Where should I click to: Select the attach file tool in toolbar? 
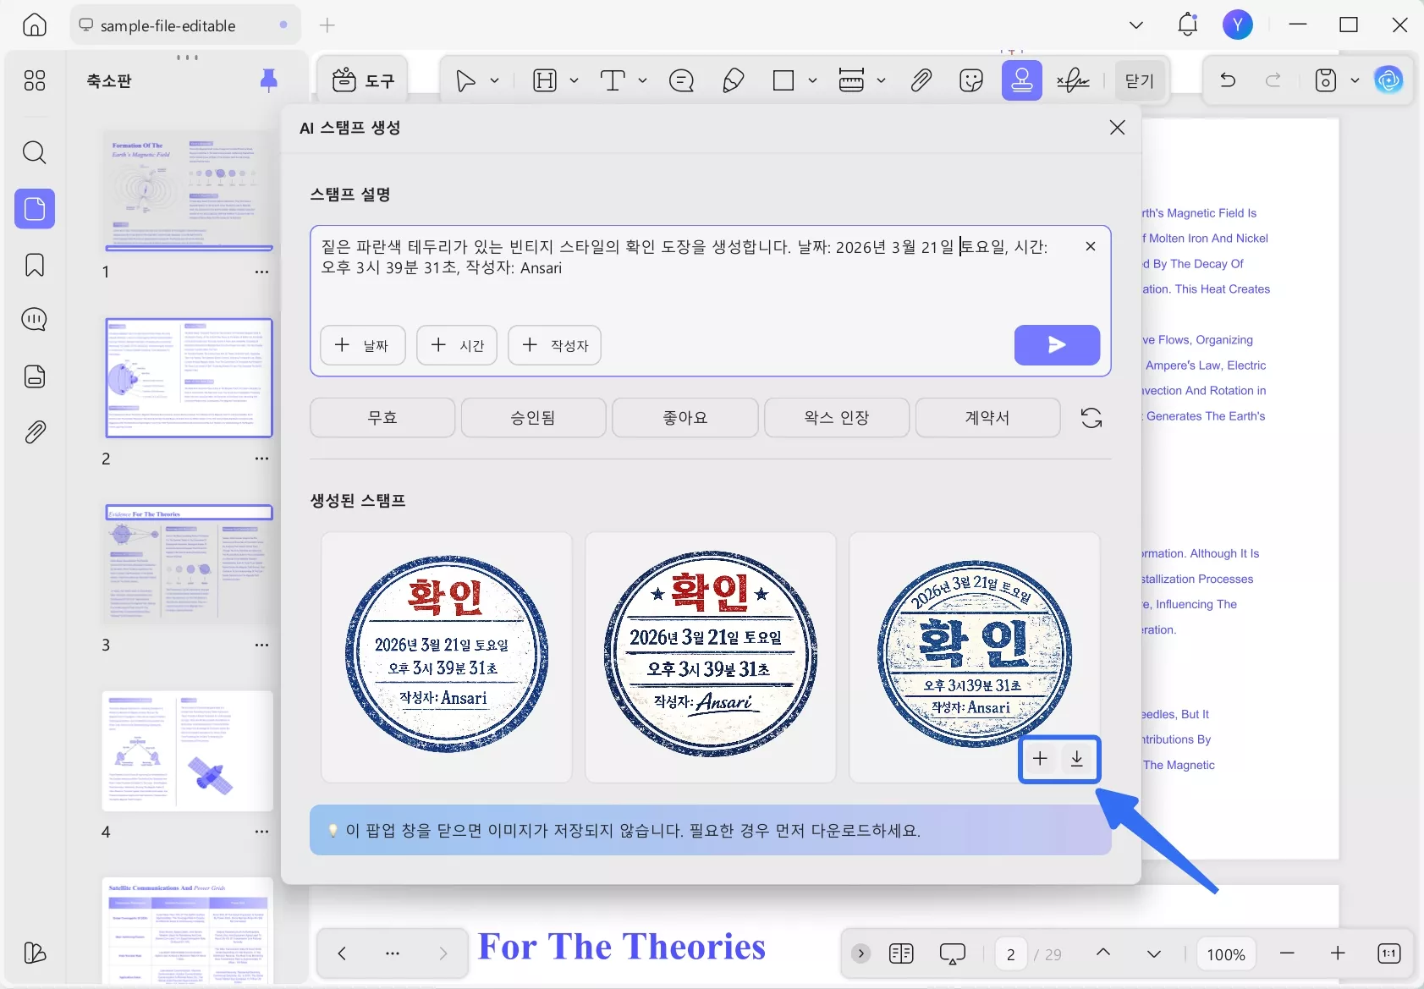click(921, 80)
